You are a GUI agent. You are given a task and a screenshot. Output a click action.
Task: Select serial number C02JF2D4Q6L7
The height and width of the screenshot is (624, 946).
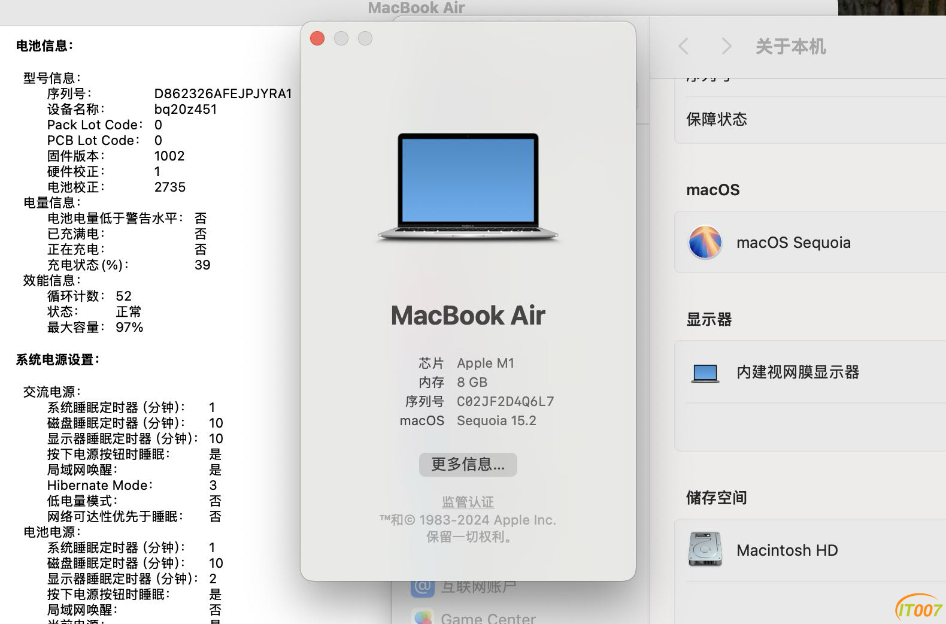(505, 401)
